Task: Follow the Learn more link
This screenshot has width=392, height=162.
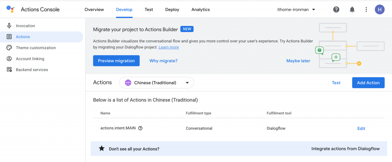Action: tap(168, 47)
